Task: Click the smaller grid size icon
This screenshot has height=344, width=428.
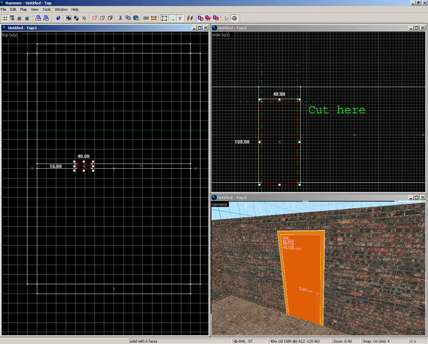Action: (x=19, y=18)
